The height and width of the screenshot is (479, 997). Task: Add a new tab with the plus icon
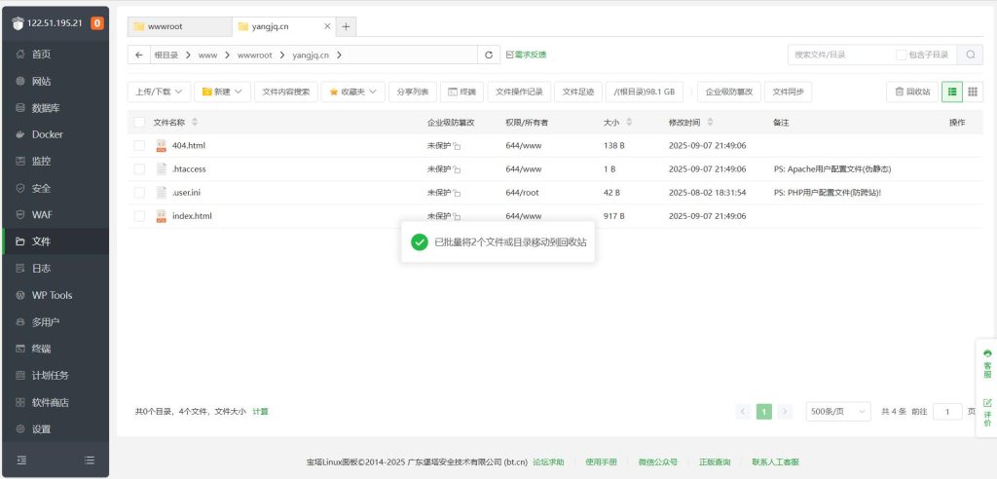pos(346,26)
